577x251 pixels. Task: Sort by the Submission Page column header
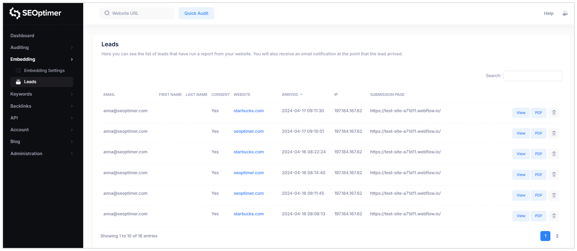pos(387,95)
